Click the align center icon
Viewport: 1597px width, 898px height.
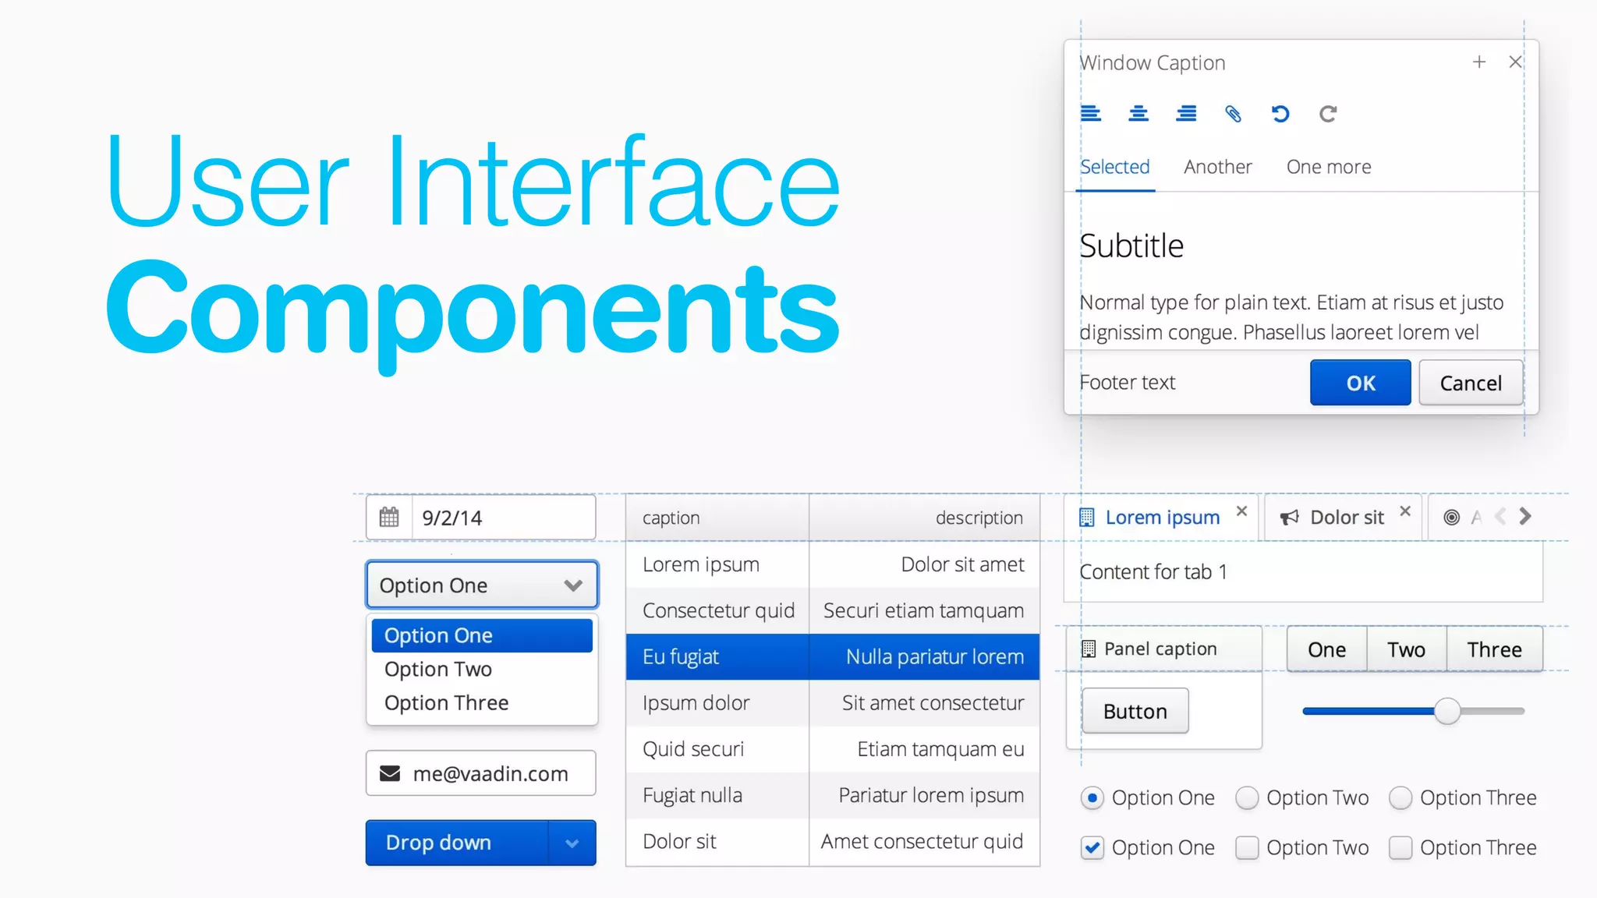(1138, 114)
